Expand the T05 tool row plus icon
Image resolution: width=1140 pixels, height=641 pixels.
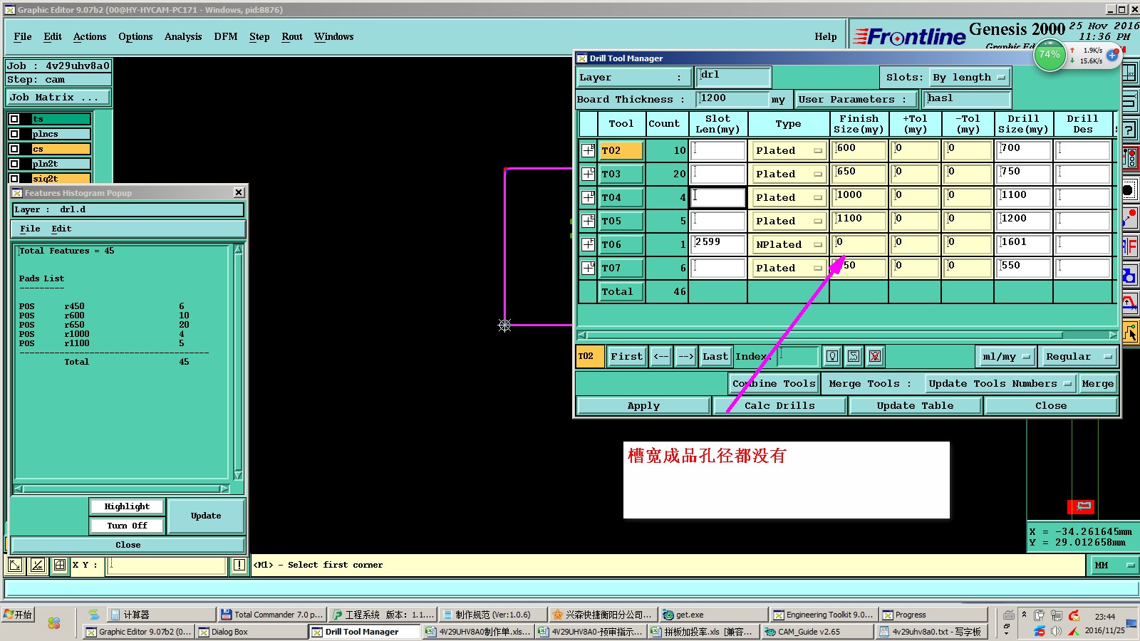click(588, 221)
